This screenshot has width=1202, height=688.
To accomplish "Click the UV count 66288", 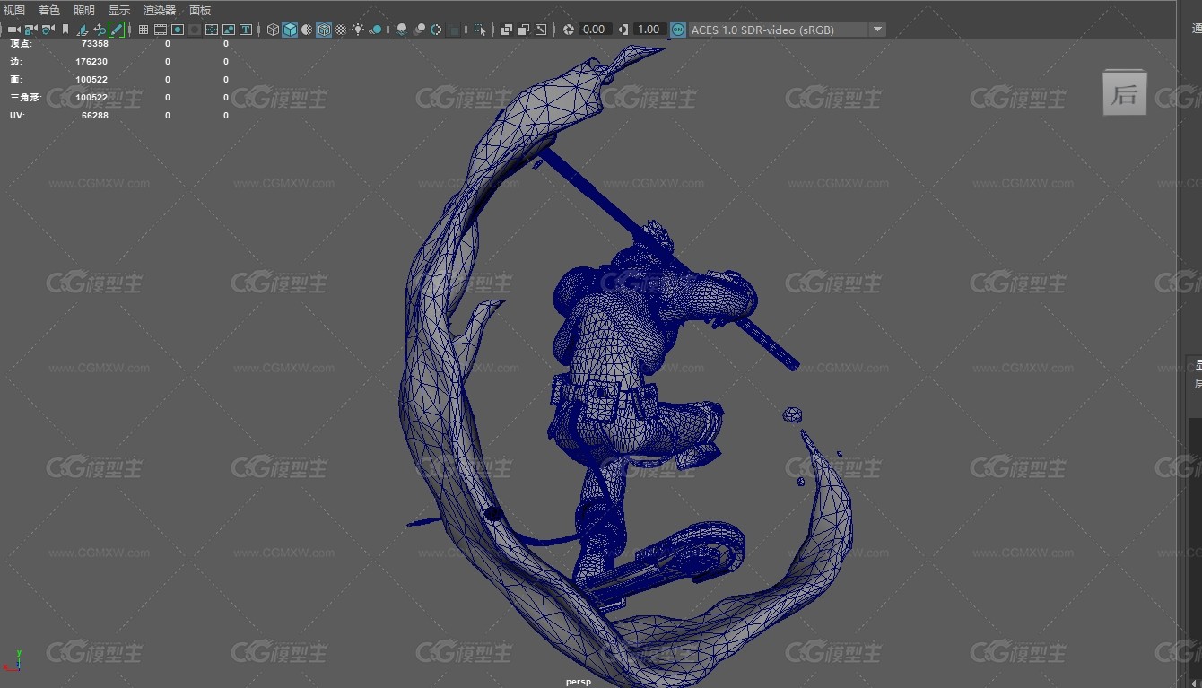I will (x=94, y=116).
